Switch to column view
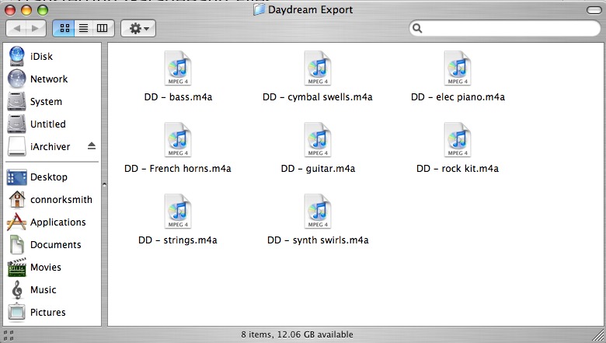This screenshot has width=606, height=343. (103, 28)
